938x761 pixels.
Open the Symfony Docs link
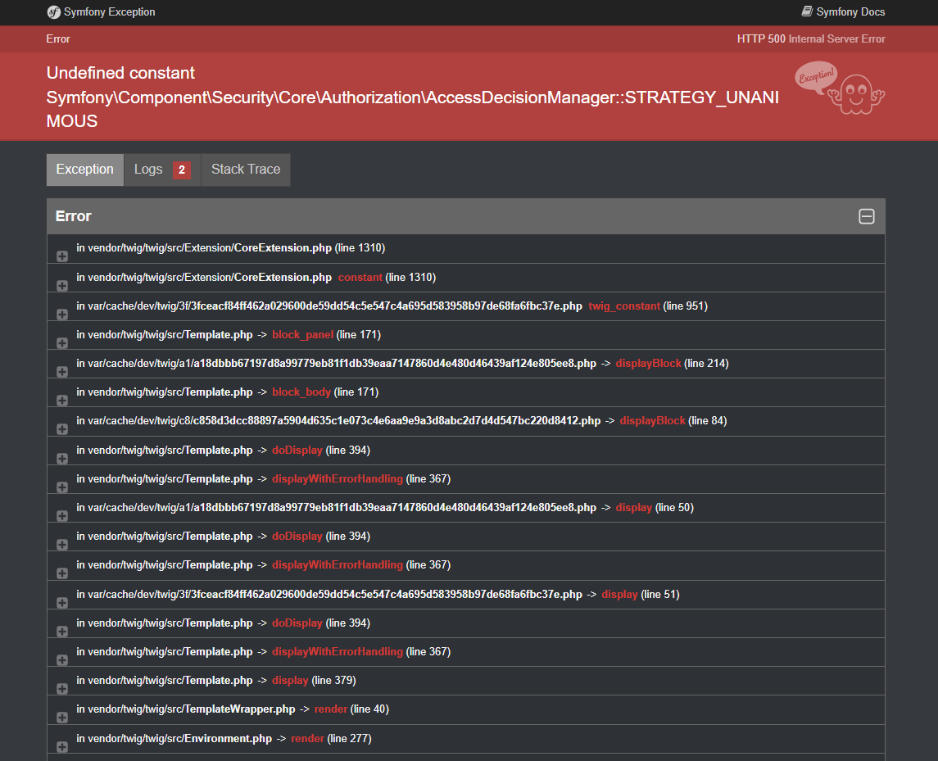coord(843,12)
